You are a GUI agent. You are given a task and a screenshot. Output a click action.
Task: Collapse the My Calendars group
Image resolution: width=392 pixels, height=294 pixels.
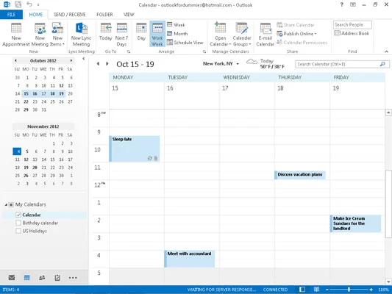(6, 204)
